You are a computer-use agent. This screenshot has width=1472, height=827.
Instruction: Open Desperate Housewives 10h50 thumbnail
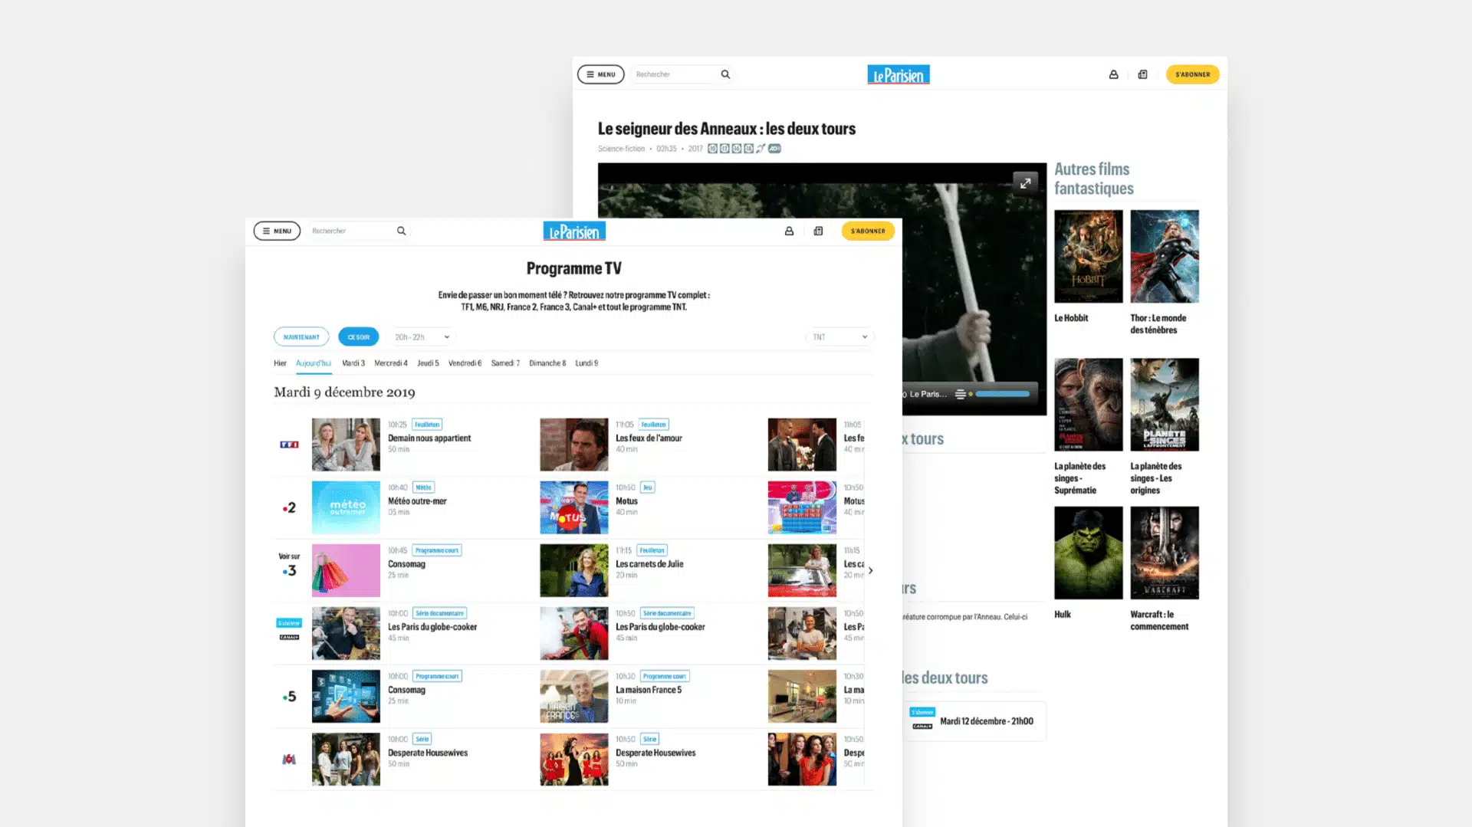pos(573,760)
